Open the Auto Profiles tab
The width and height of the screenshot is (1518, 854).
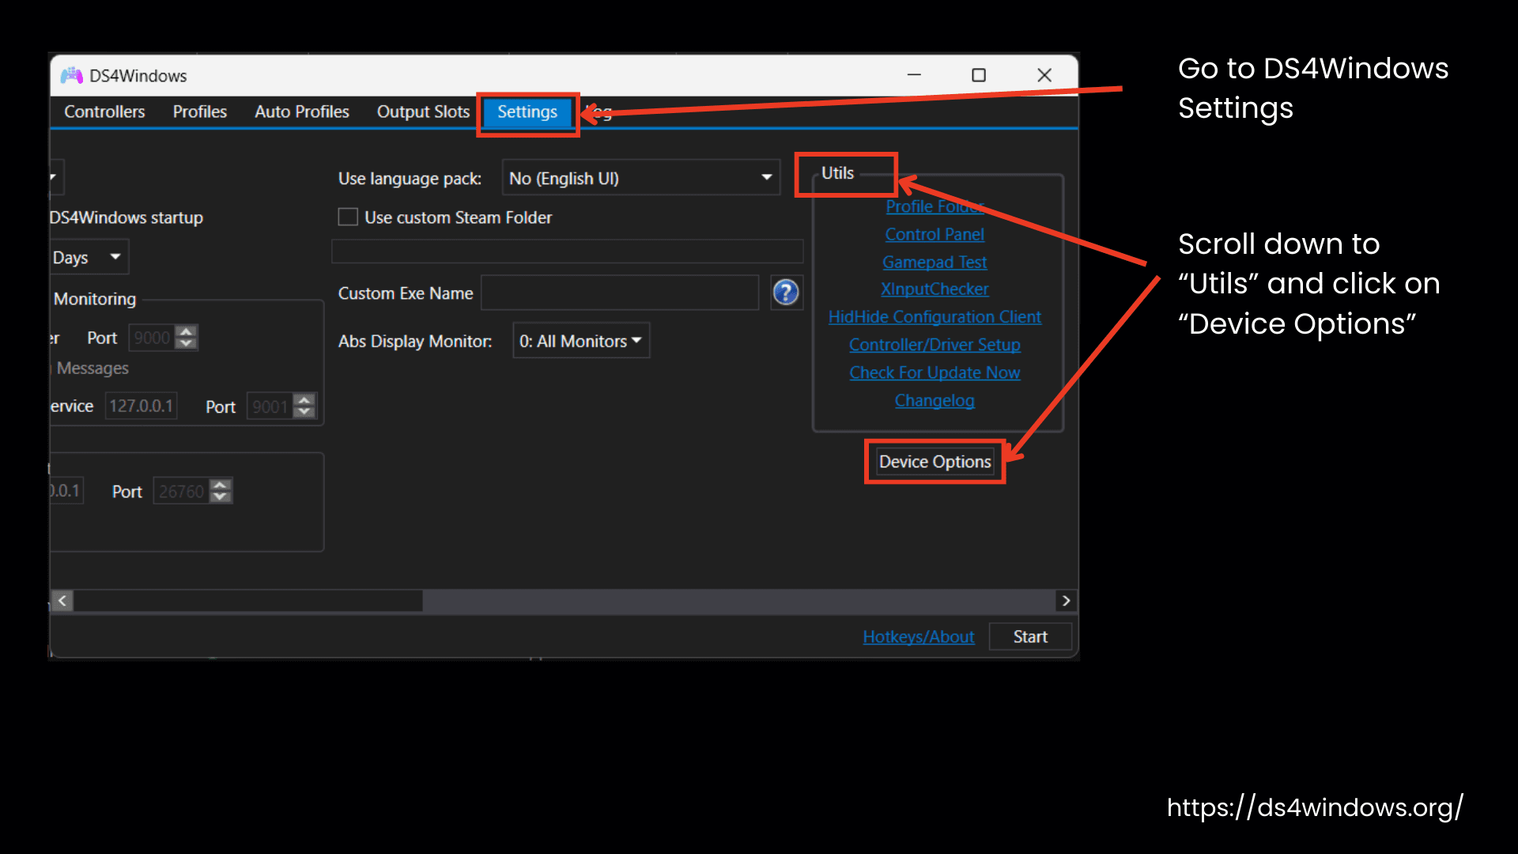coord(302,111)
